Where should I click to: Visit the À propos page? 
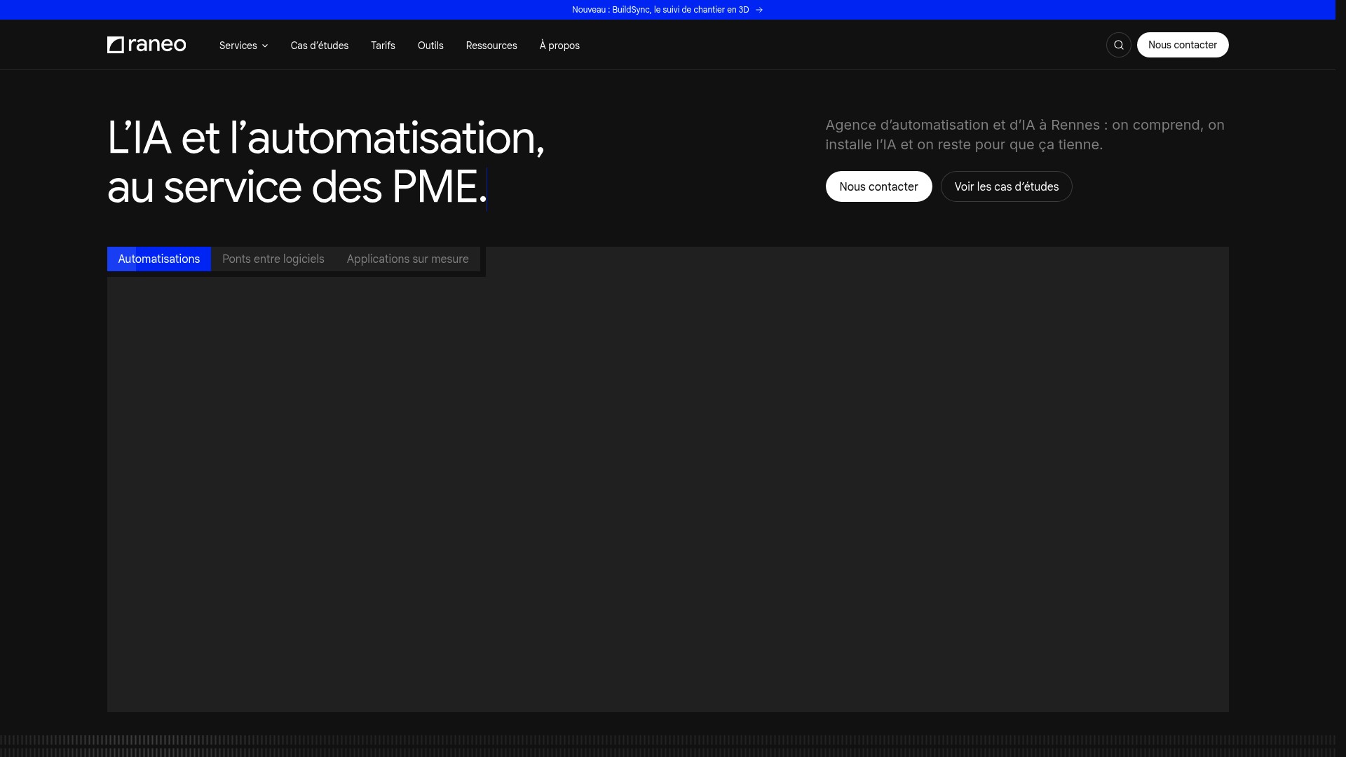559,46
